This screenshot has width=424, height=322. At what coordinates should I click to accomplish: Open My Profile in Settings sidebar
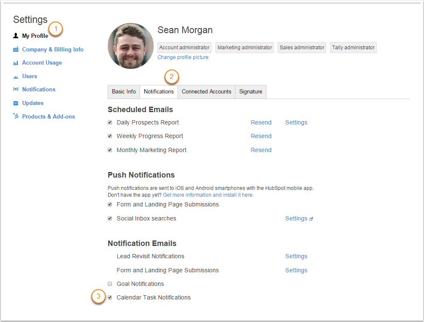pos(35,36)
